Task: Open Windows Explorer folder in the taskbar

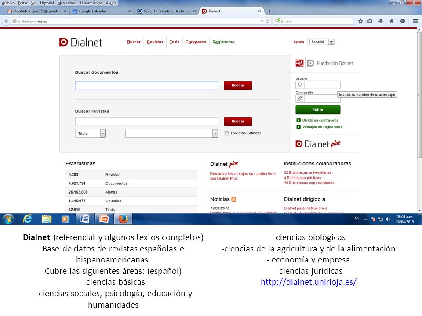Action: click(47, 219)
